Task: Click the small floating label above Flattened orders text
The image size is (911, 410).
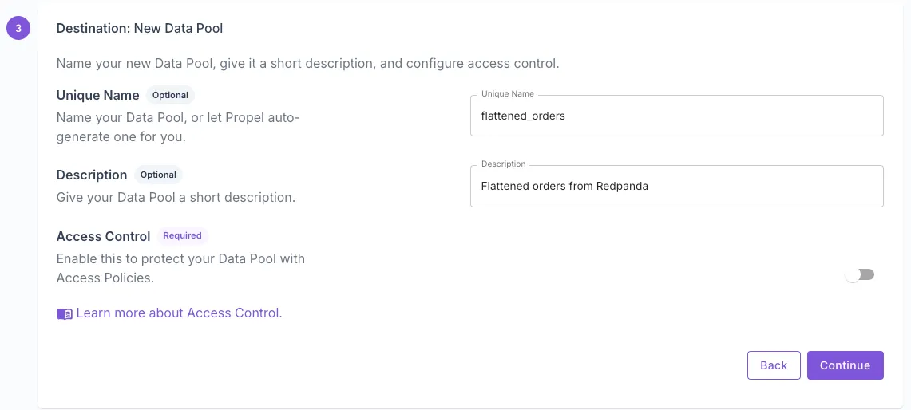Action: tap(503, 164)
